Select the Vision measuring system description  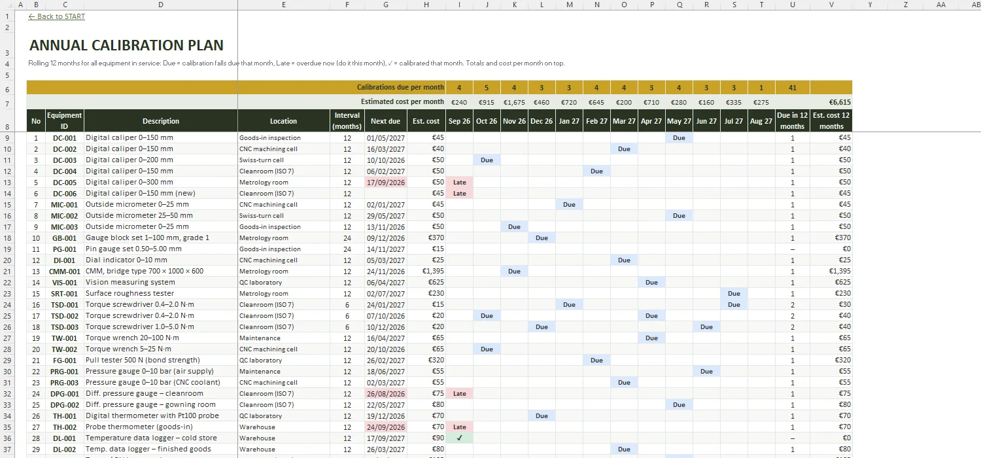161,282
